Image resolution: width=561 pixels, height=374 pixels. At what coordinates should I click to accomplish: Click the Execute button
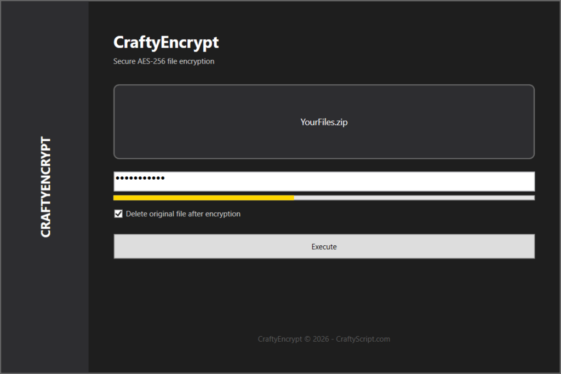point(324,246)
